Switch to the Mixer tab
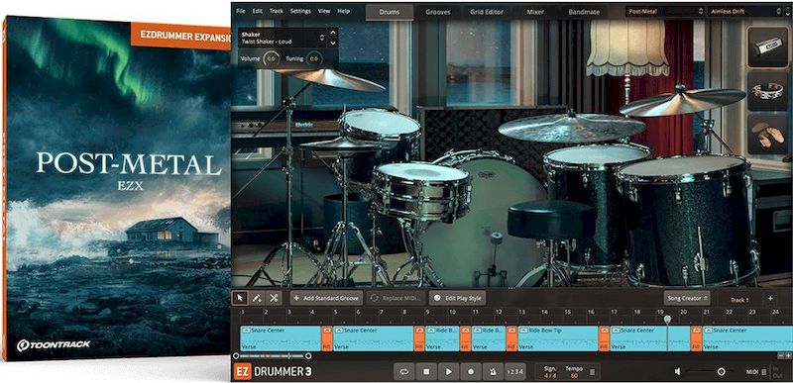Viewport: 793px width, 383px height. pos(535,12)
